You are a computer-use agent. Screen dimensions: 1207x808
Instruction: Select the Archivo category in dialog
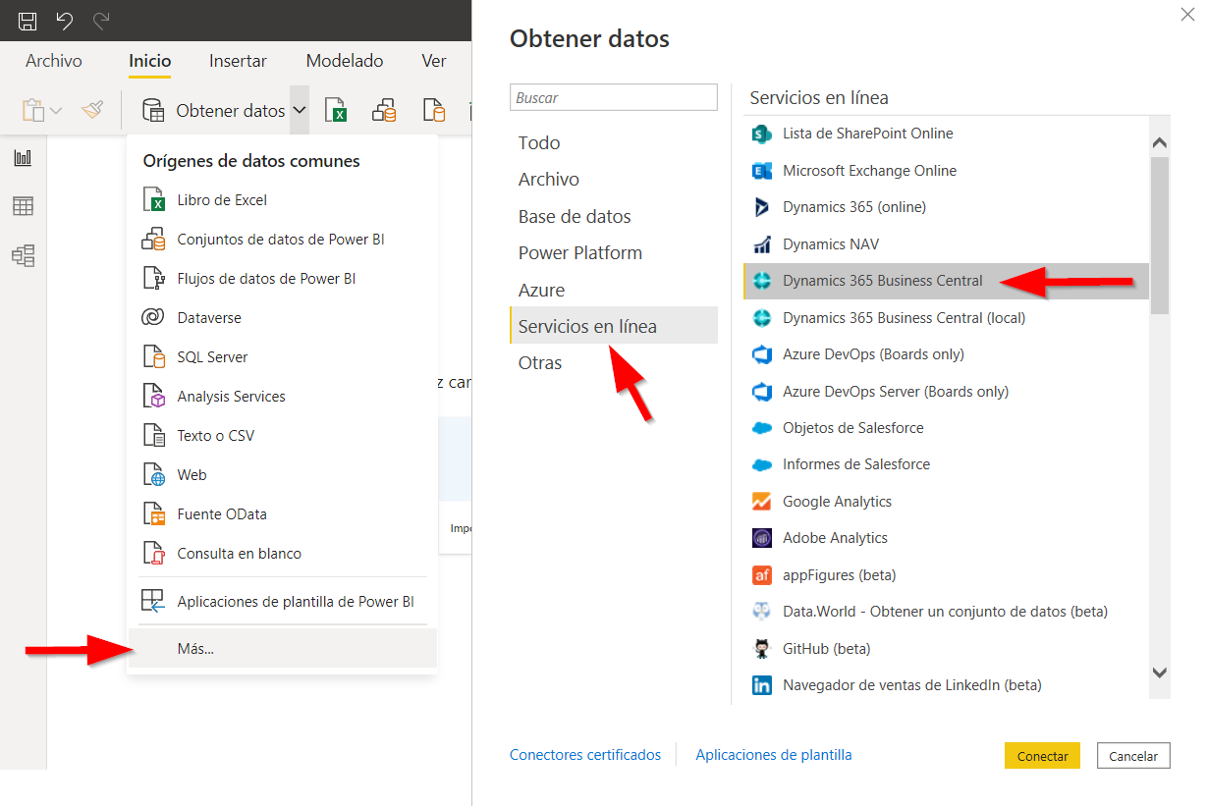(614, 180)
